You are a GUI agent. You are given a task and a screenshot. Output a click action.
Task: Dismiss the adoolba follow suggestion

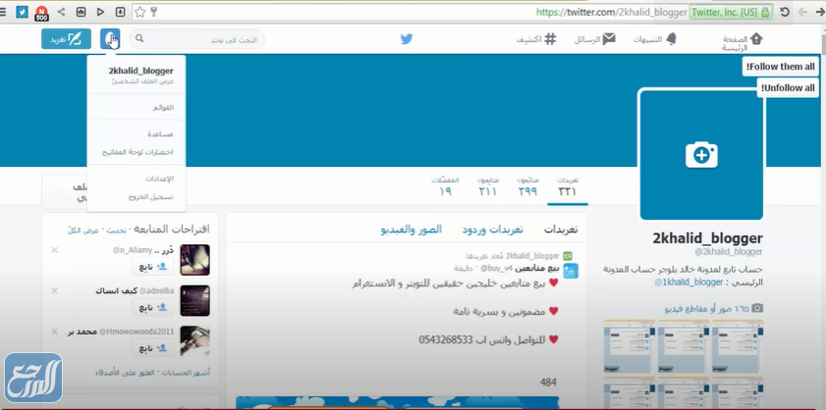pyautogui.click(x=54, y=291)
